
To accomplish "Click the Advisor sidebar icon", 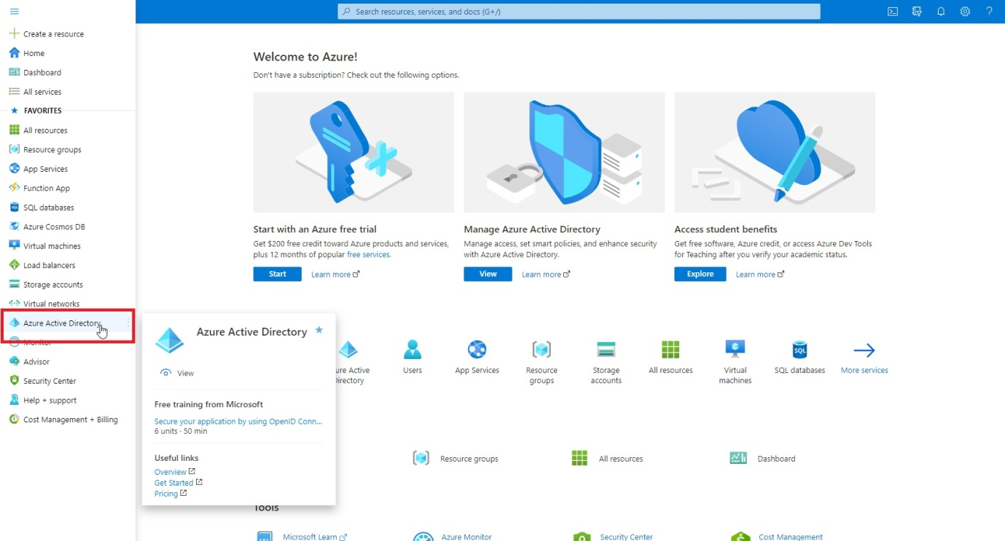I will click(x=14, y=361).
